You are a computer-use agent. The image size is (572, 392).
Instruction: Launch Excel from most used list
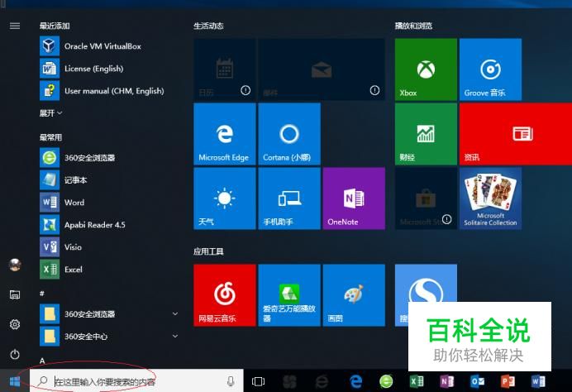point(109,270)
